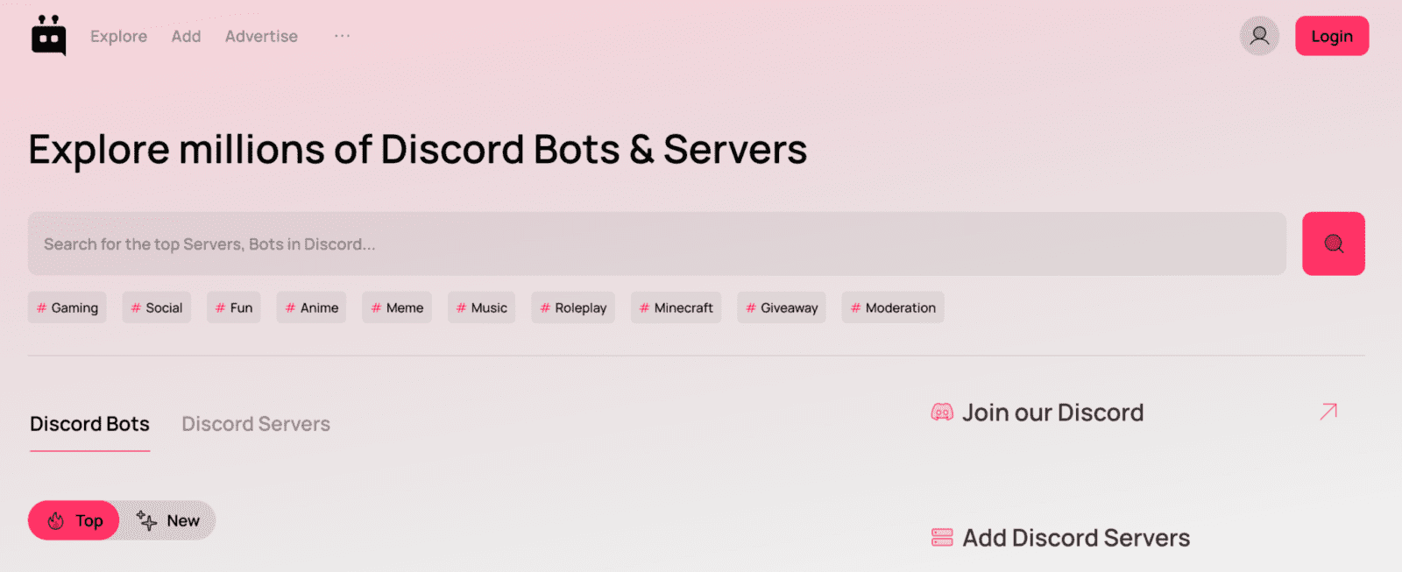Open the Explore menu
The image size is (1402, 572).
118,36
